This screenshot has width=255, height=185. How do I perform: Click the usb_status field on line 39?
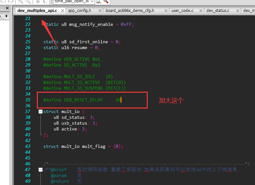click(74, 123)
